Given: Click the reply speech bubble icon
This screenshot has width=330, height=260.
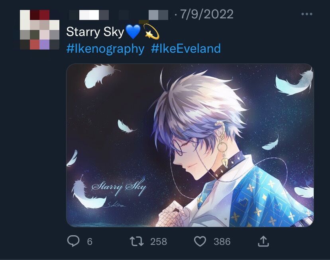Looking at the screenshot, I should pyautogui.click(x=73, y=241).
